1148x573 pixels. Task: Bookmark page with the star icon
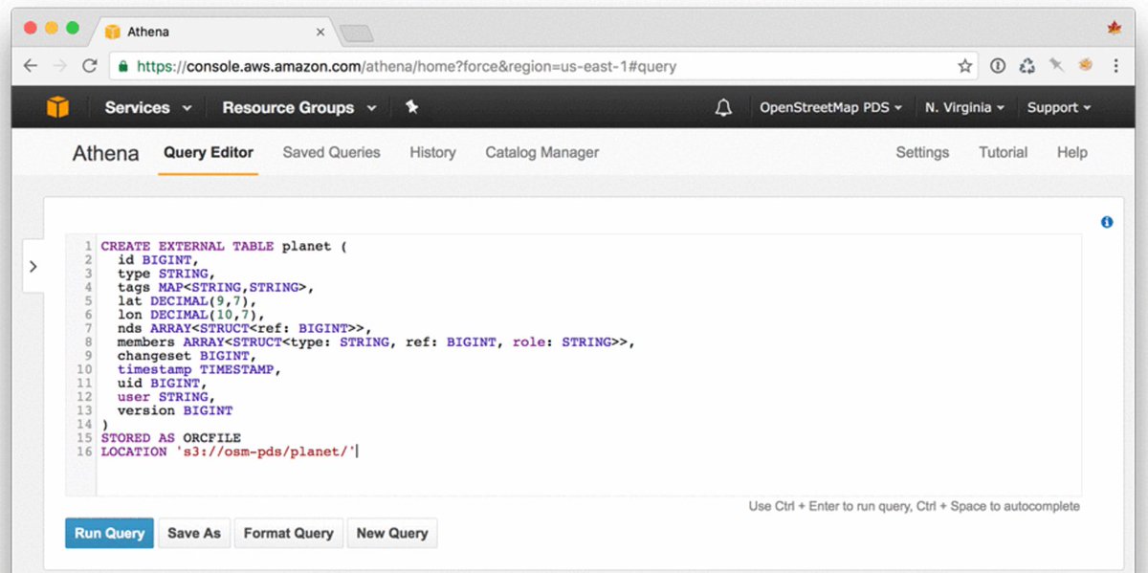[965, 66]
